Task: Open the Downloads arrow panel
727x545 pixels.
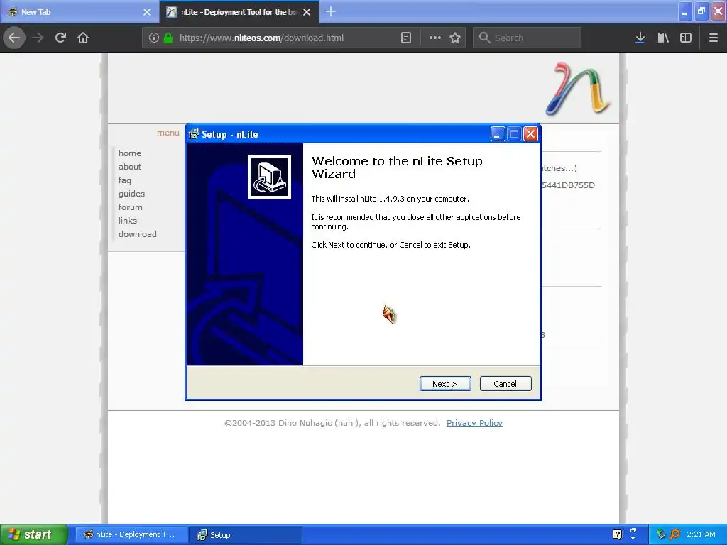Action: coord(640,38)
